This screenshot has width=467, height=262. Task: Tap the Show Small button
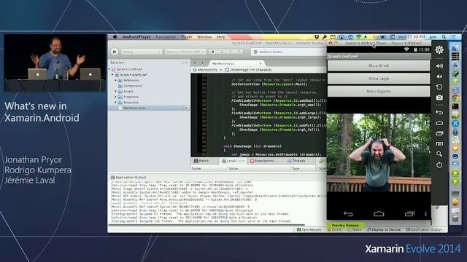tap(379, 65)
